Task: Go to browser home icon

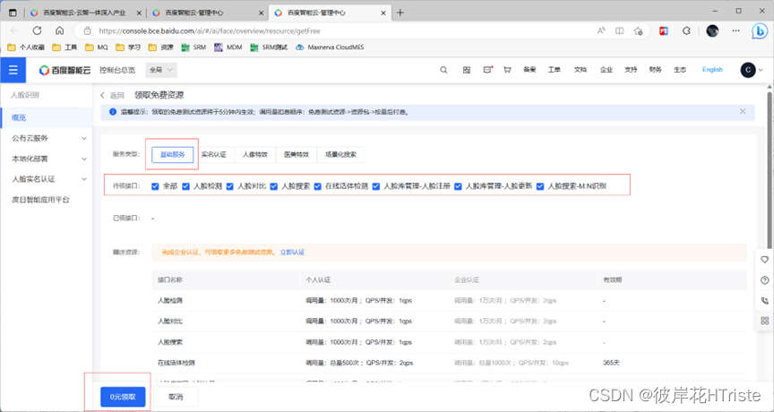Action: [60, 30]
